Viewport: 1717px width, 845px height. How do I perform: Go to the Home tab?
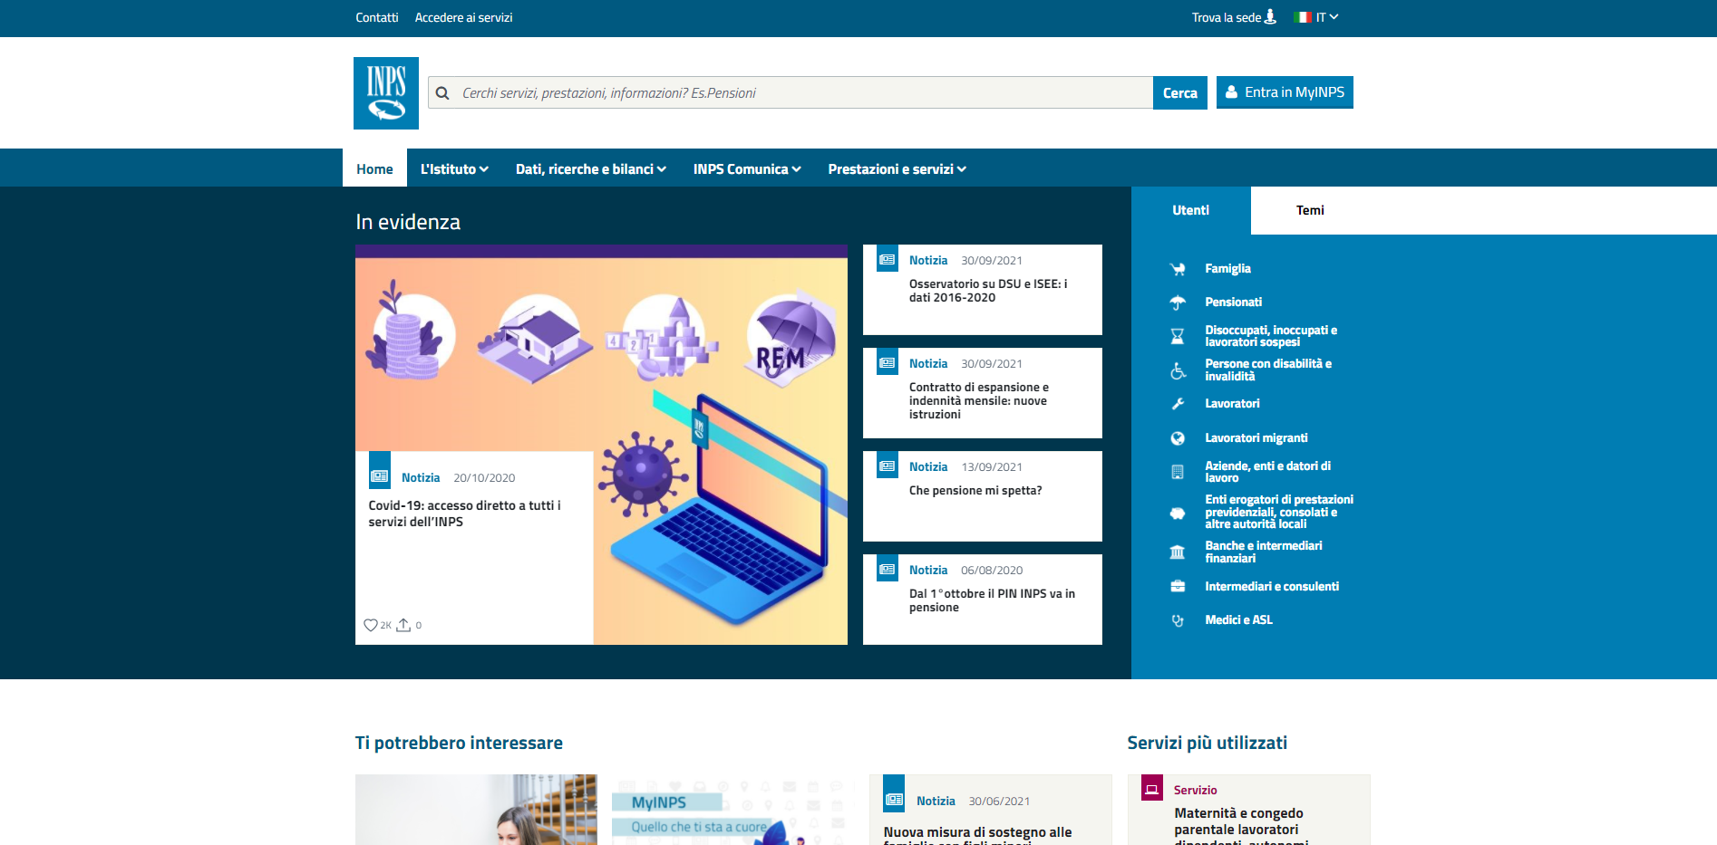(374, 168)
